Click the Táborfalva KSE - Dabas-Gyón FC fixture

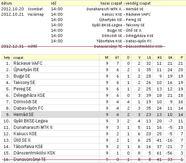click(124, 41)
